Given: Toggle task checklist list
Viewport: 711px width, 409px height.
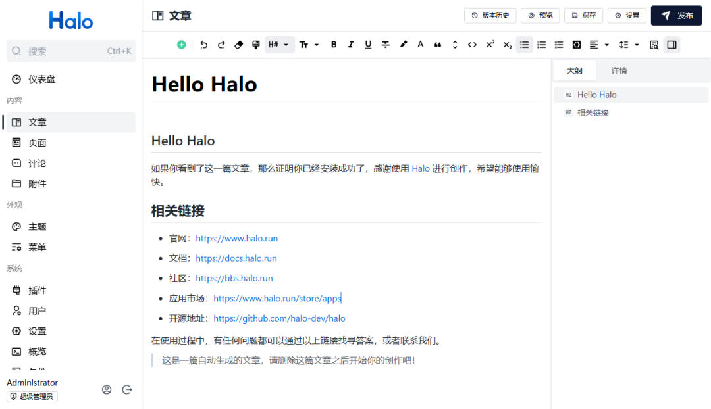Looking at the screenshot, I should click(x=559, y=45).
